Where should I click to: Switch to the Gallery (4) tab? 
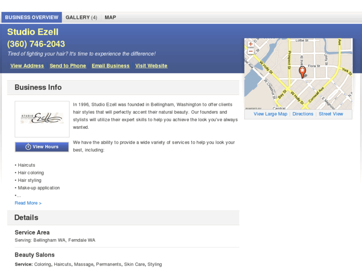click(81, 17)
